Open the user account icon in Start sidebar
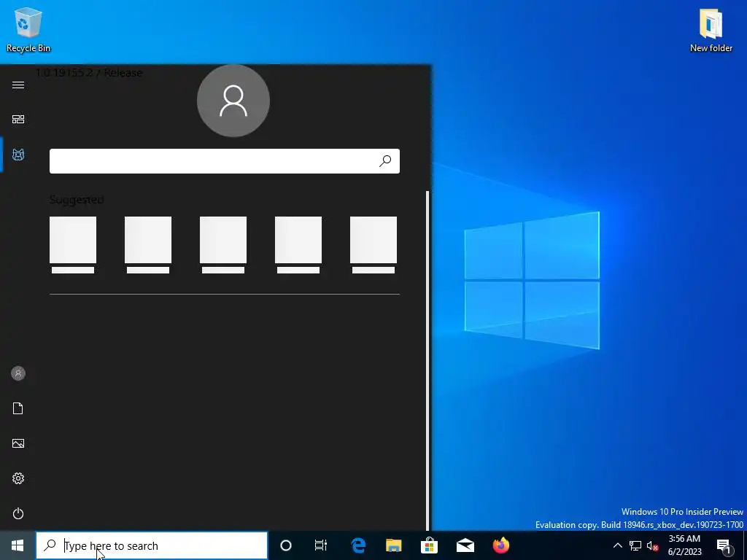This screenshot has width=747, height=560. click(18, 373)
